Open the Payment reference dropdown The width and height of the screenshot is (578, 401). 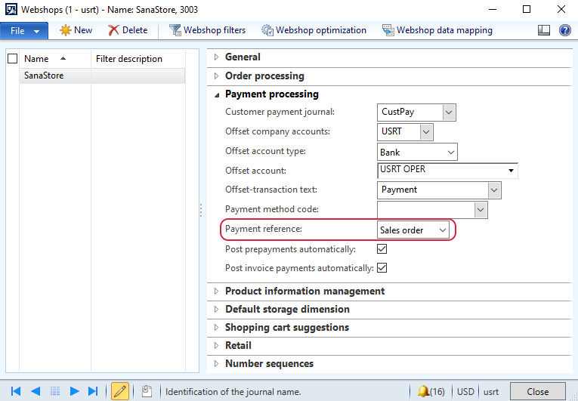tap(413, 230)
